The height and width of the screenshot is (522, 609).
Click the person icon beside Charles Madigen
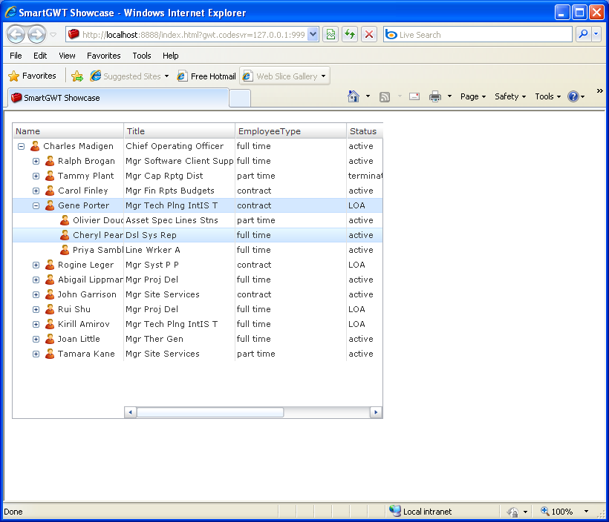coord(35,146)
